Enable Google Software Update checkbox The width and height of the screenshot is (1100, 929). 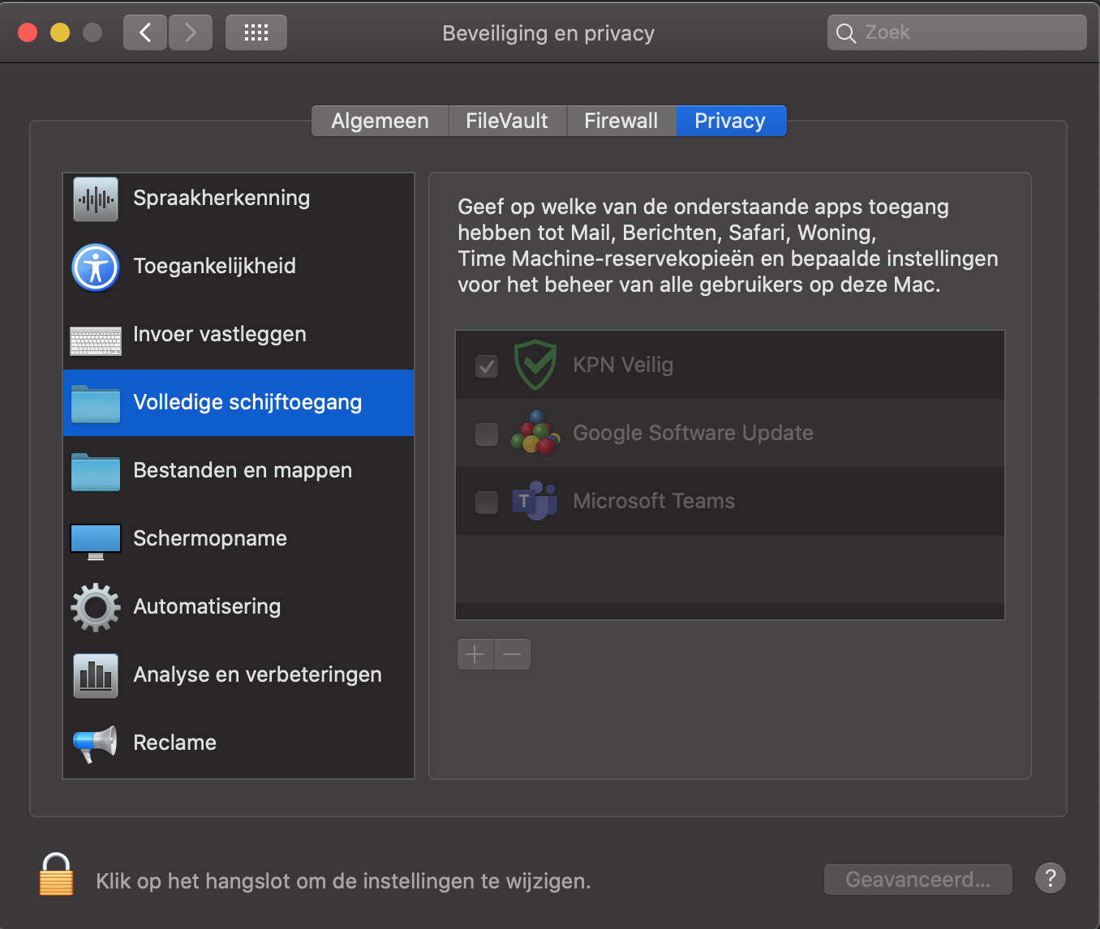(487, 434)
